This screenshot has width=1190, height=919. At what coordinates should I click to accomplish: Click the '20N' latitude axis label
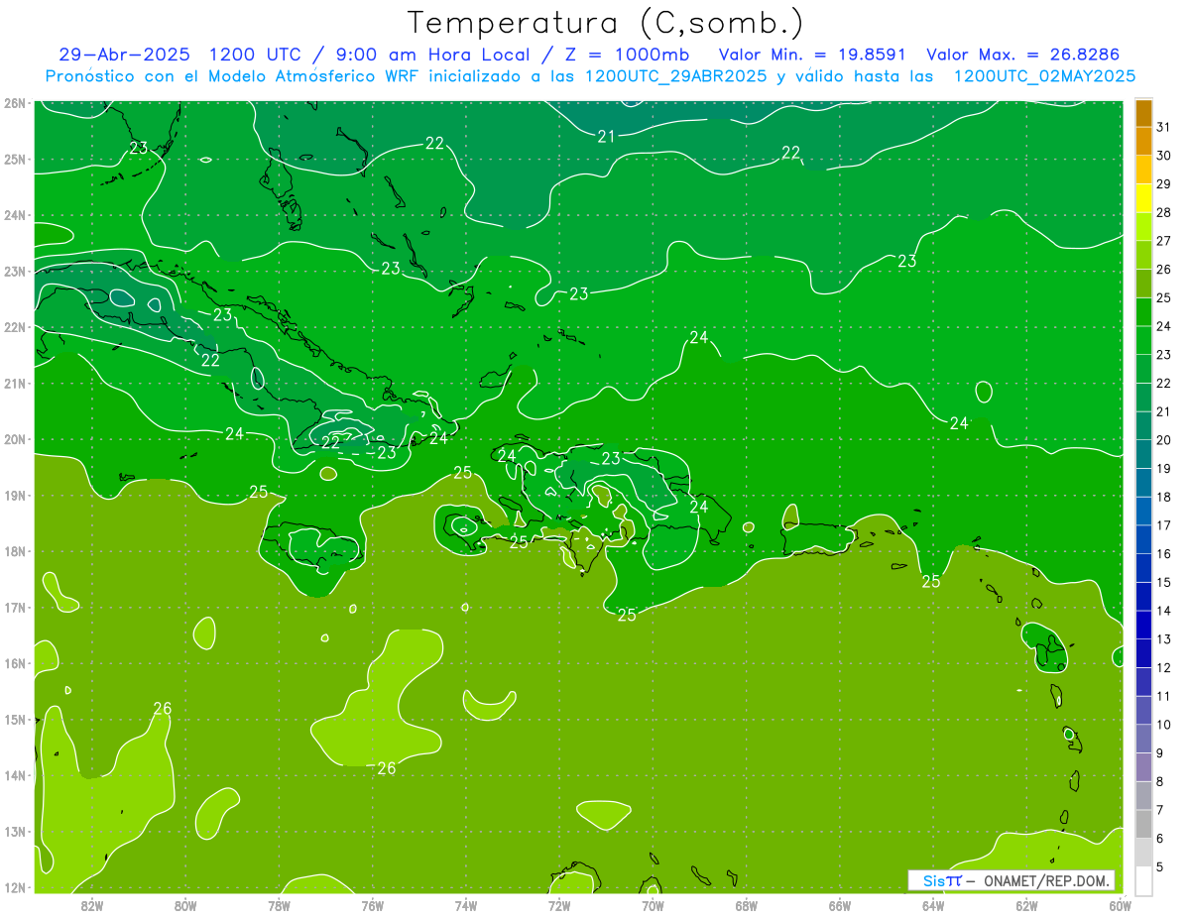14,439
